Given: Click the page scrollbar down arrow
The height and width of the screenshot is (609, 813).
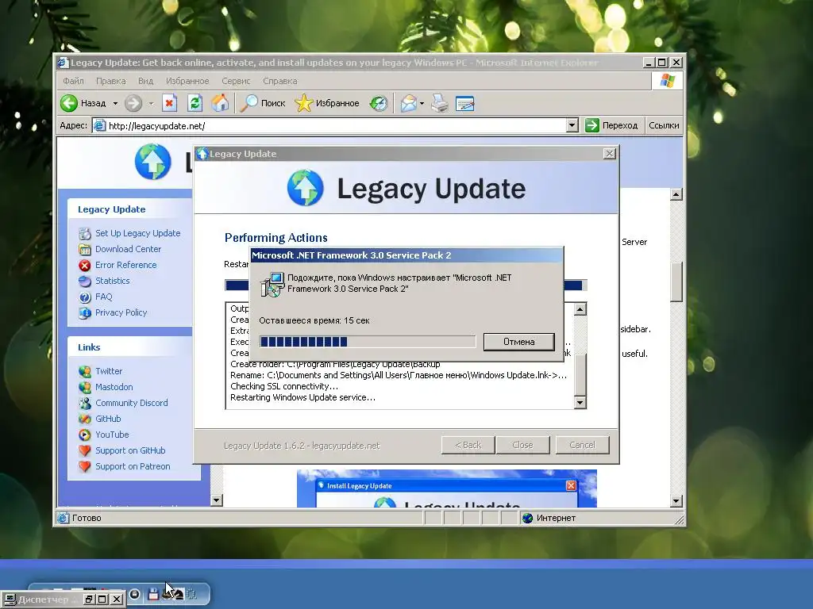Looking at the screenshot, I should click(x=676, y=501).
